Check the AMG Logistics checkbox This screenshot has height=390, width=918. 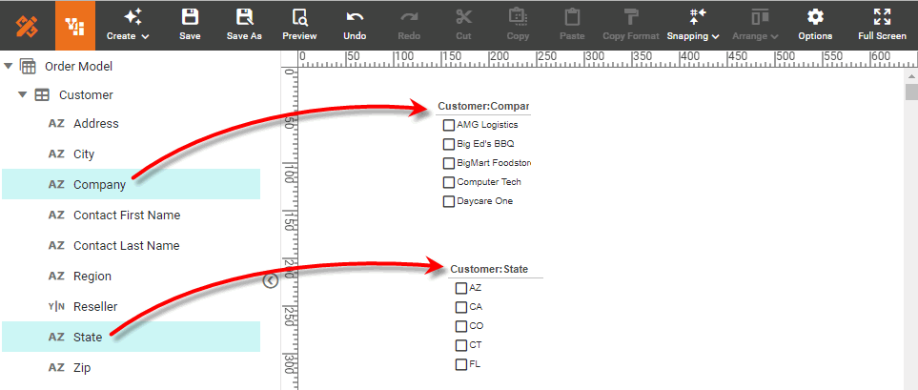[449, 125]
